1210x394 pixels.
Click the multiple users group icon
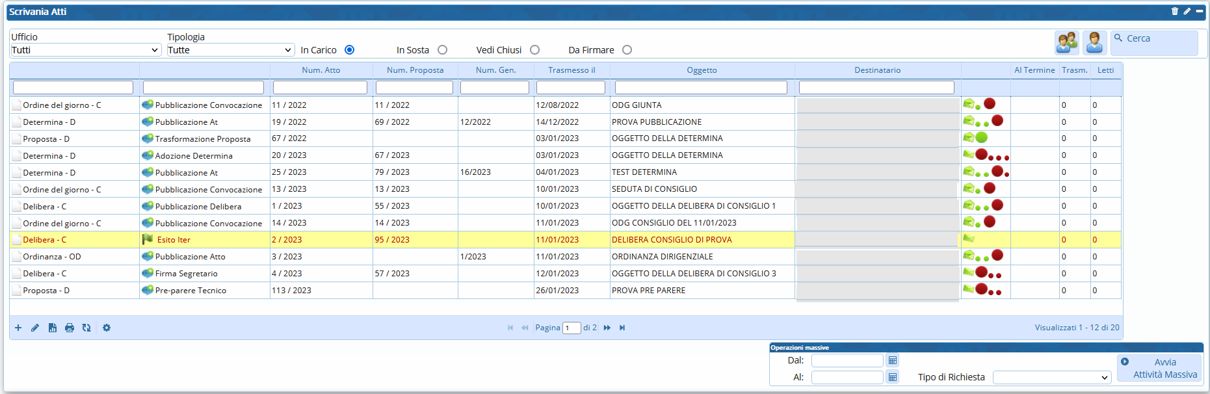tap(1066, 43)
